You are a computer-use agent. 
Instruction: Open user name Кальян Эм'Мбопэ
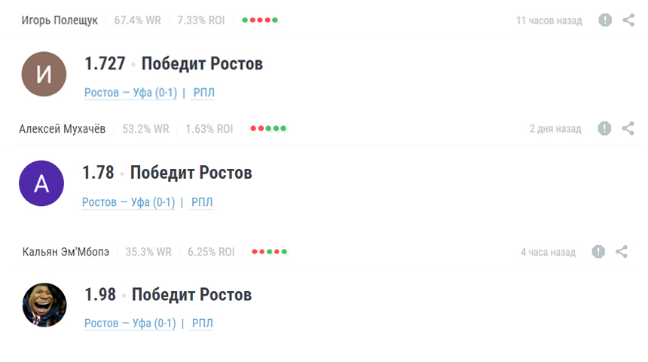pos(66,252)
